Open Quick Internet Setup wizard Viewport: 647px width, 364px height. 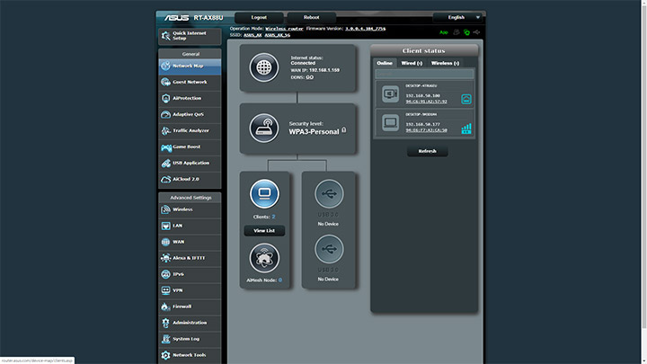(x=190, y=36)
